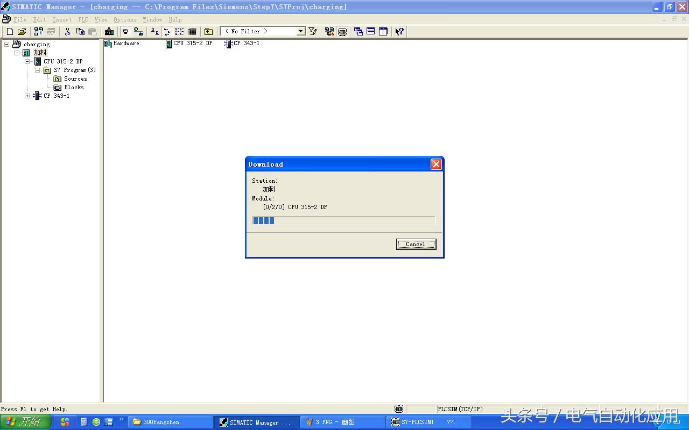Switch to Small Icons view
This screenshot has width=689, height=430.
[x=167, y=32]
